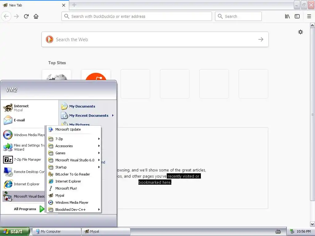Screen dimensions: 315x236
Task: Launch pinned Windows Media Player in the left column
Action: (x=24, y=135)
